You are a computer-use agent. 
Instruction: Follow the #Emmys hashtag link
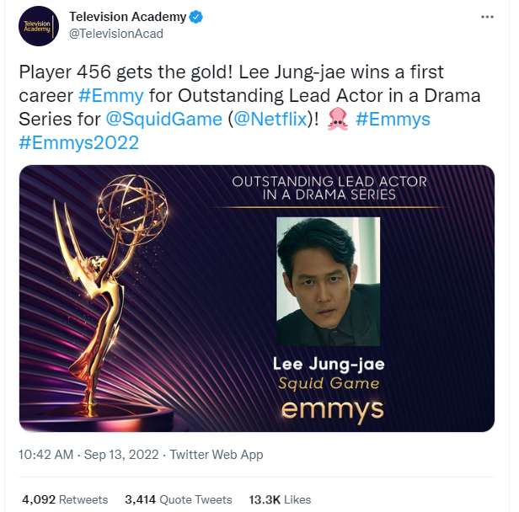click(393, 120)
